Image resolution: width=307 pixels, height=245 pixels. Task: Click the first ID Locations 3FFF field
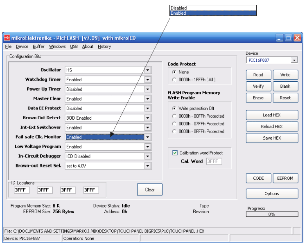coord(22,190)
